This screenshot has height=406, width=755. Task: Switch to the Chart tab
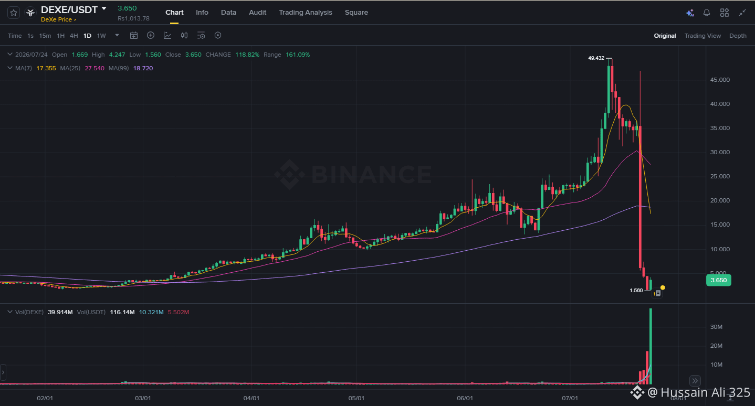tap(174, 12)
